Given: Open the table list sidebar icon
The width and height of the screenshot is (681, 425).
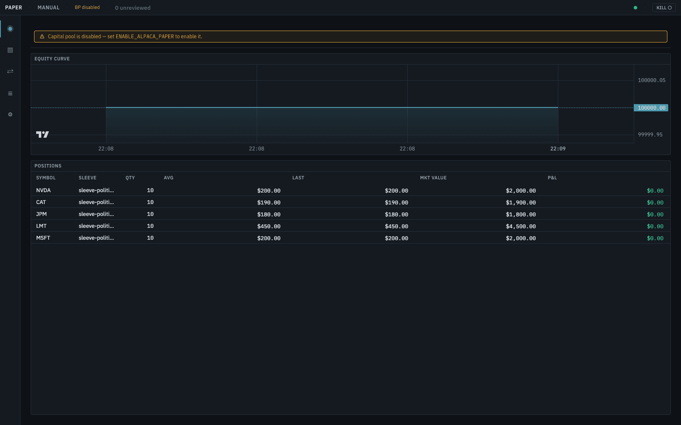Looking at the screenshot, I should click(x=10, y=50).
